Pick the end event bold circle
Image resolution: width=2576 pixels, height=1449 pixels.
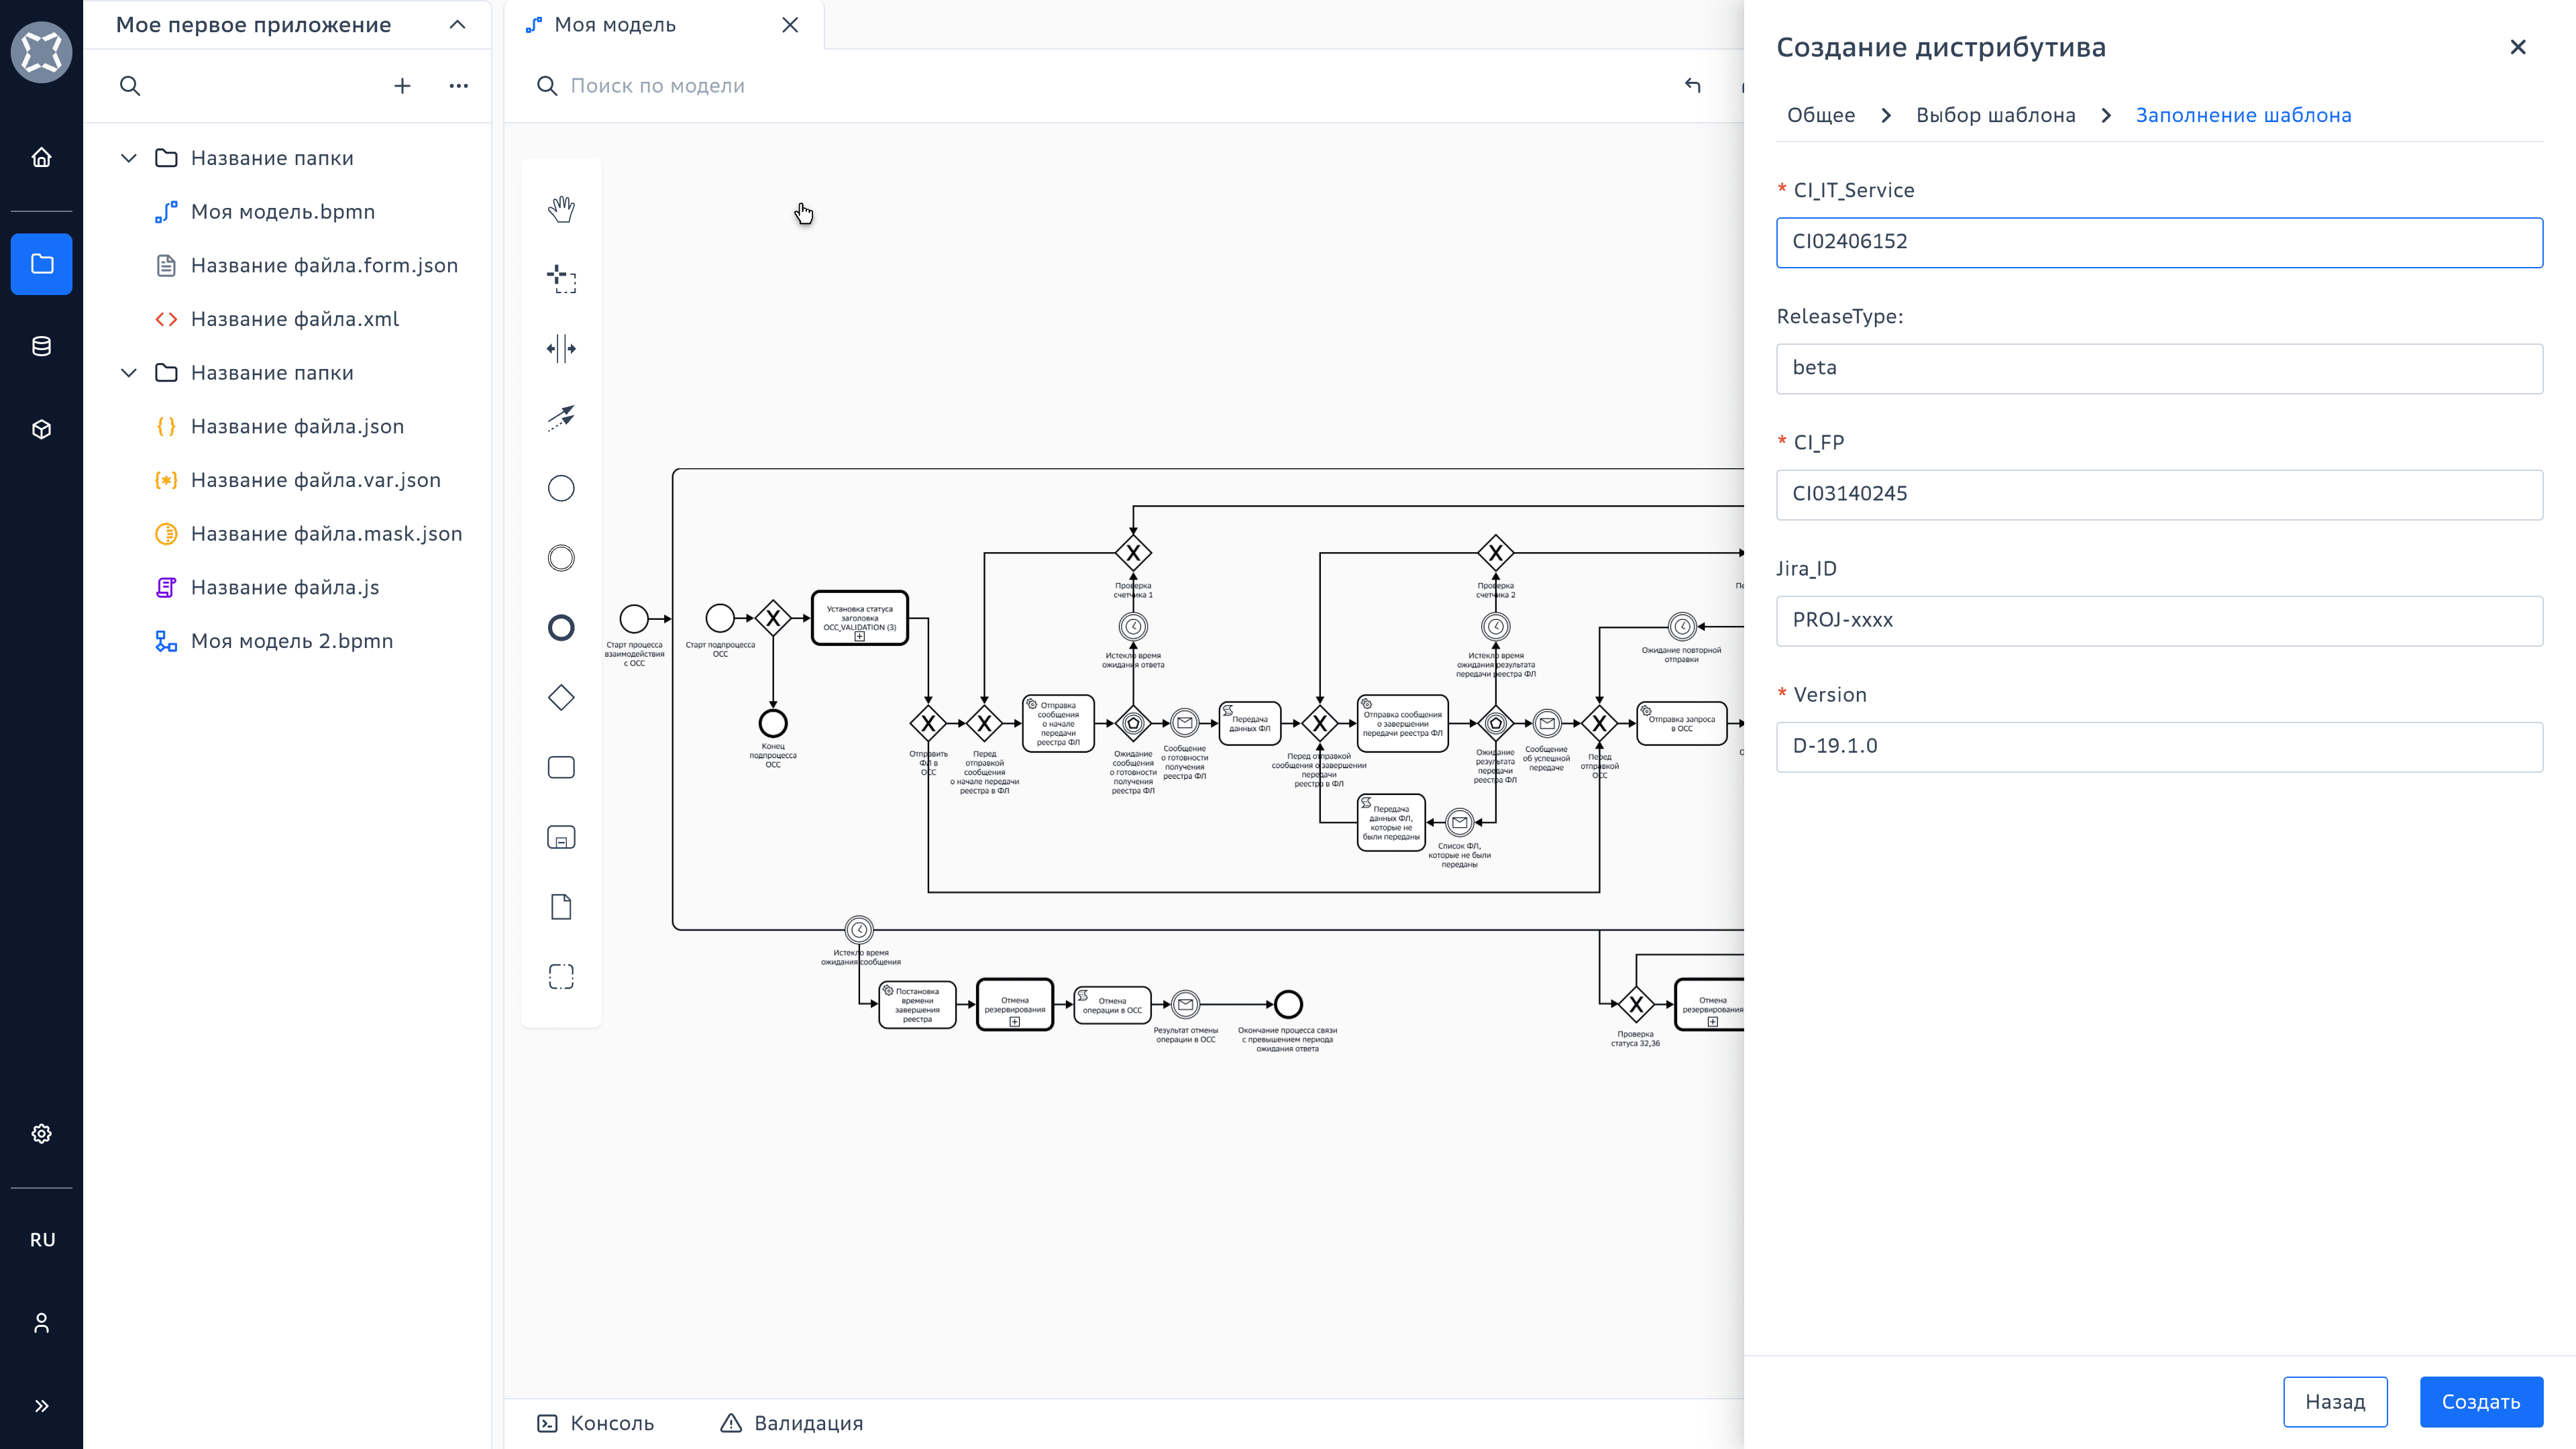pos(561,628)
